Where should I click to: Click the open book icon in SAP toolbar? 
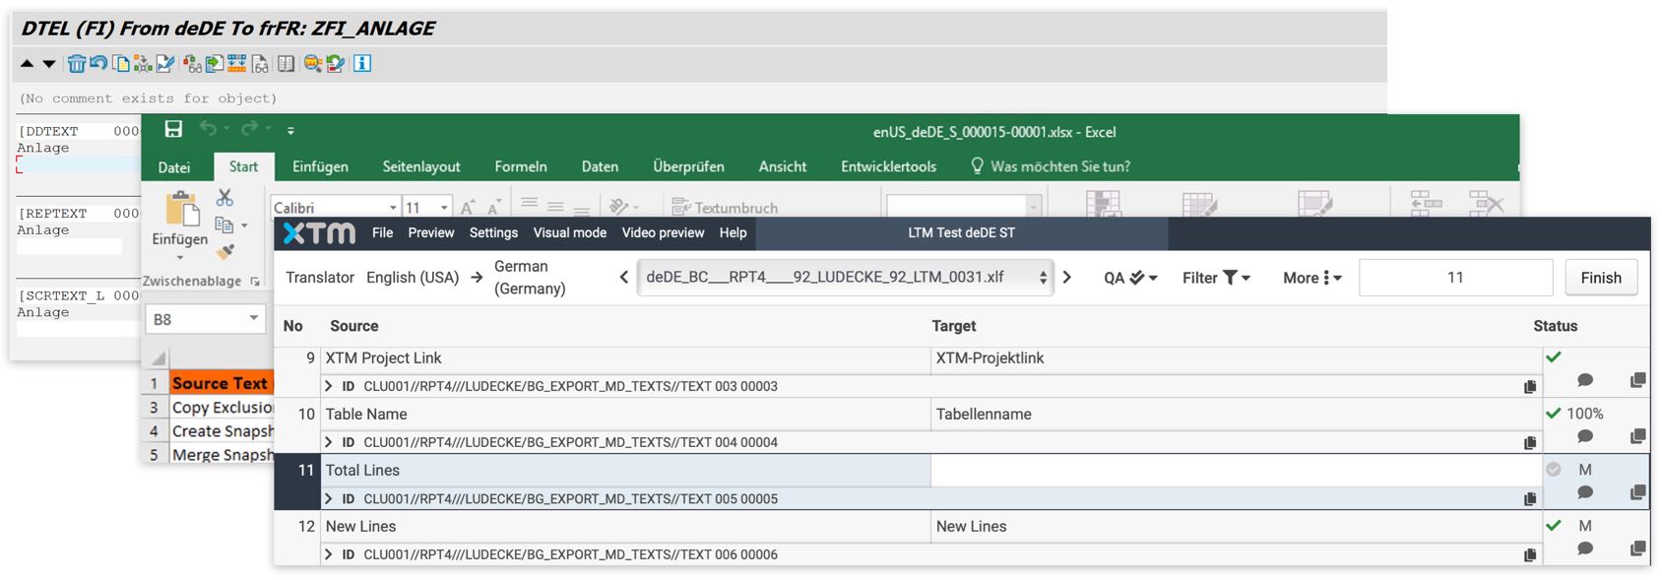pos(286,64)
